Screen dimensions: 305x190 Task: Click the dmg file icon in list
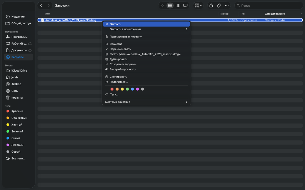(43, 20)
